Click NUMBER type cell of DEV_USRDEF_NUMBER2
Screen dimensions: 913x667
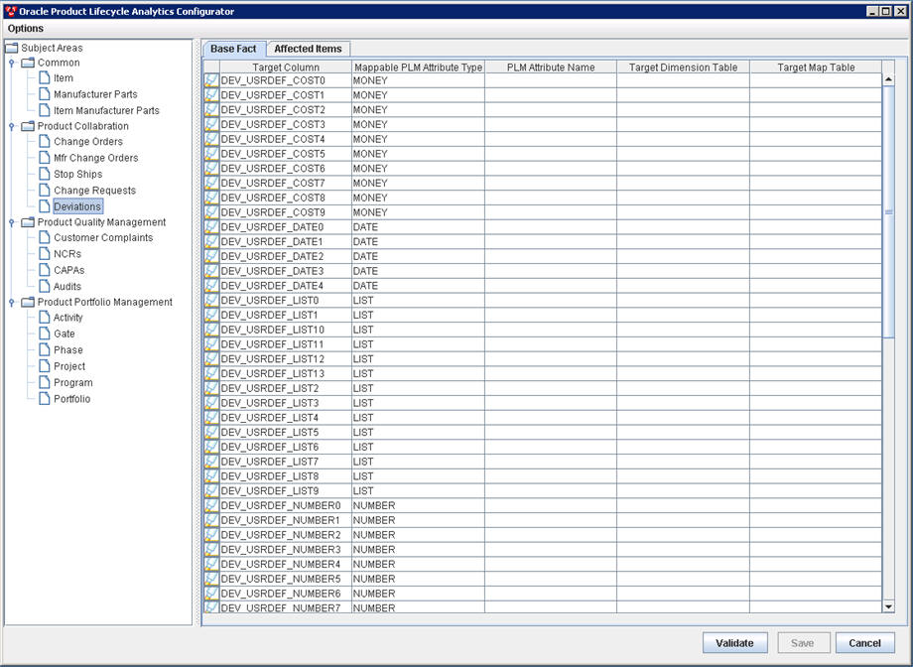418,535
